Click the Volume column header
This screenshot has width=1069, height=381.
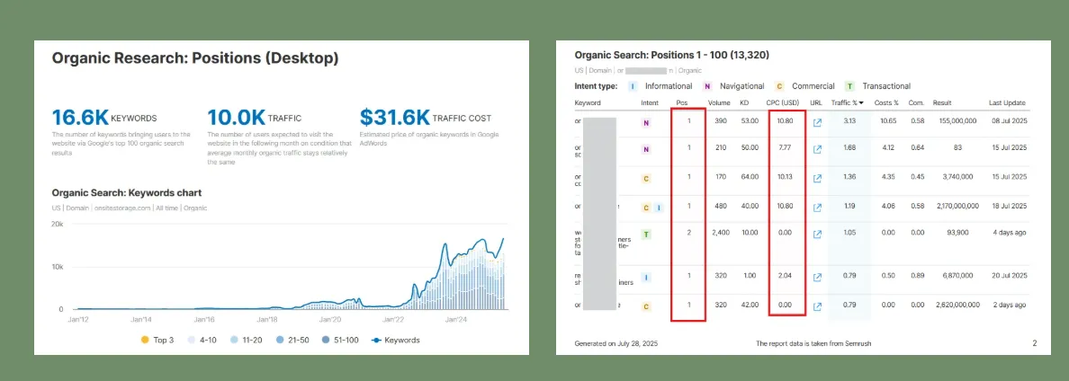(x=719, y=102)
